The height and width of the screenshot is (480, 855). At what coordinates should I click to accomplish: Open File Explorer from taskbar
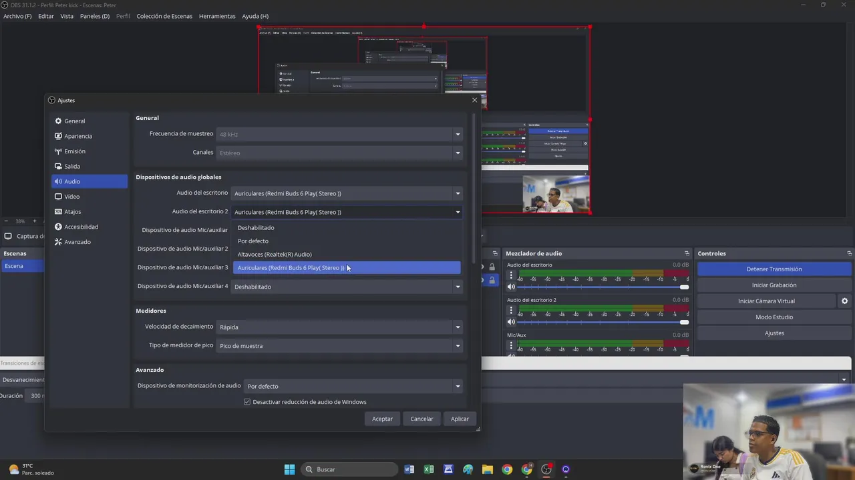(x=488, y=469)
